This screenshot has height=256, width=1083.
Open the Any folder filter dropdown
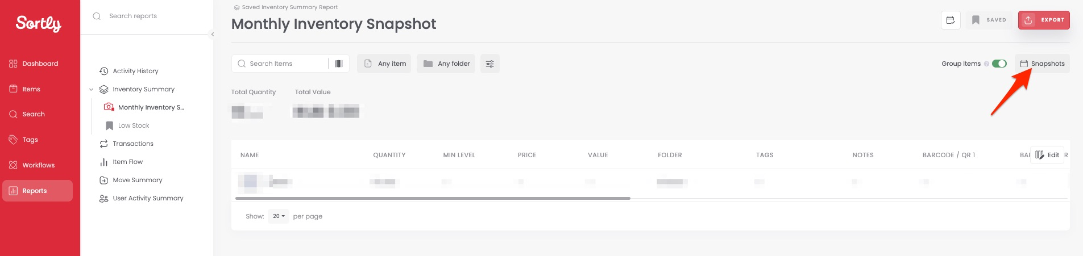click(446, 64)
